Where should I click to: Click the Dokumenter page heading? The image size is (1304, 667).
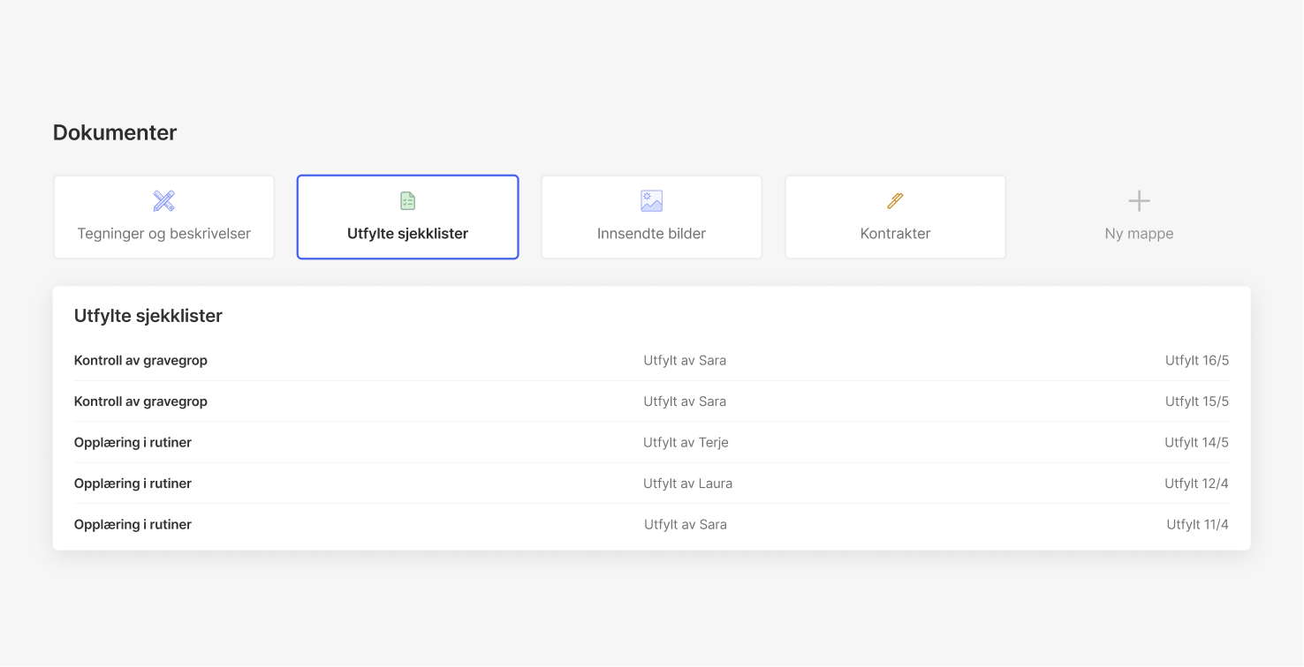[x=115, y=132]
